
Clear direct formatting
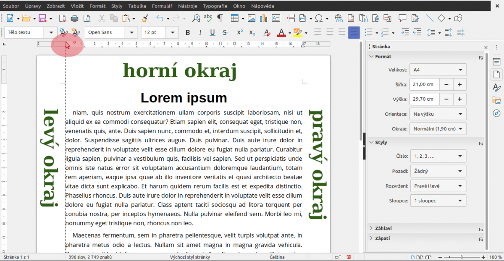pos(266,33)
